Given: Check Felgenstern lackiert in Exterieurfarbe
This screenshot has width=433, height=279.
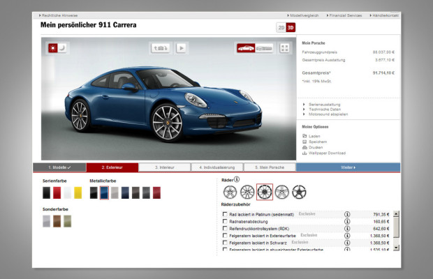Looking at the screenshot, I should coord(225,236).
